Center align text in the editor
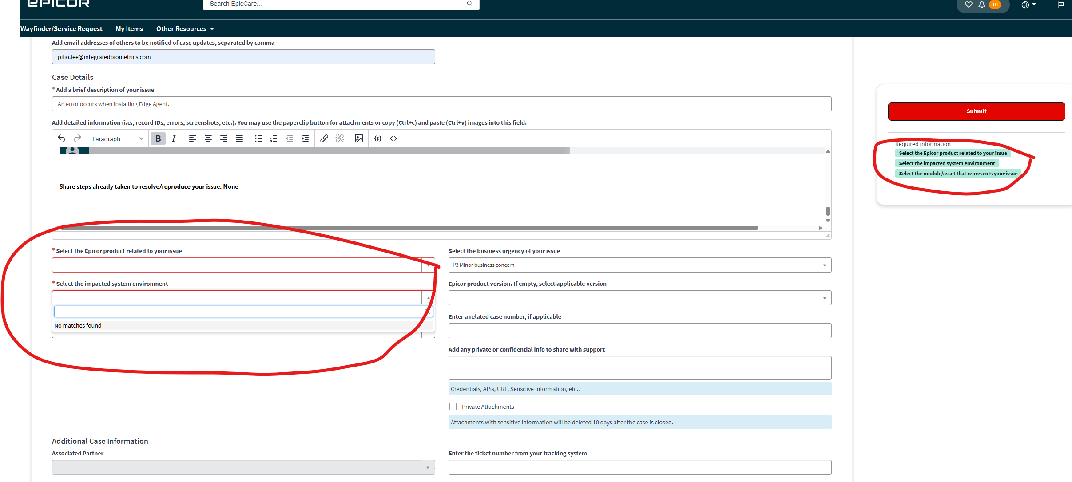Screen dimensions: 1072x482 tap(208, 138)
